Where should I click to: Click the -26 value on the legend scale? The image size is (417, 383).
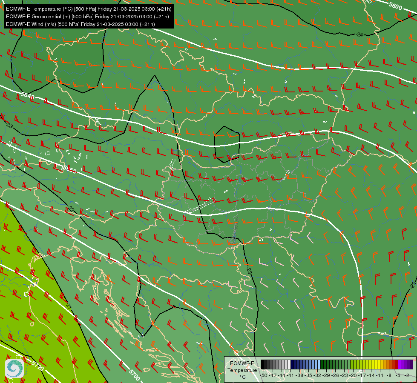coord(335,375)
